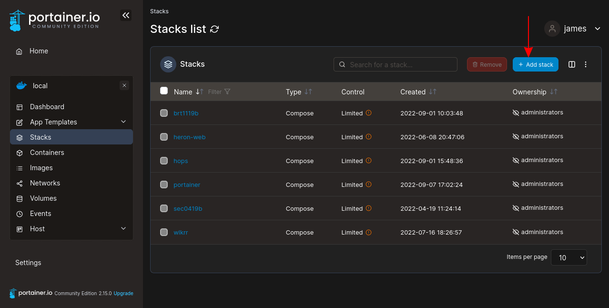Select the wlkrr stack checkbox

164,232
